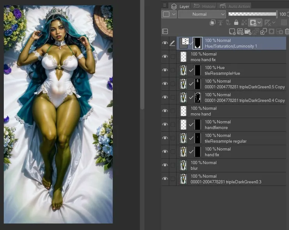Click the Lock Layer padlock icon
289x230 pixels.
click(x=236, y=23)
